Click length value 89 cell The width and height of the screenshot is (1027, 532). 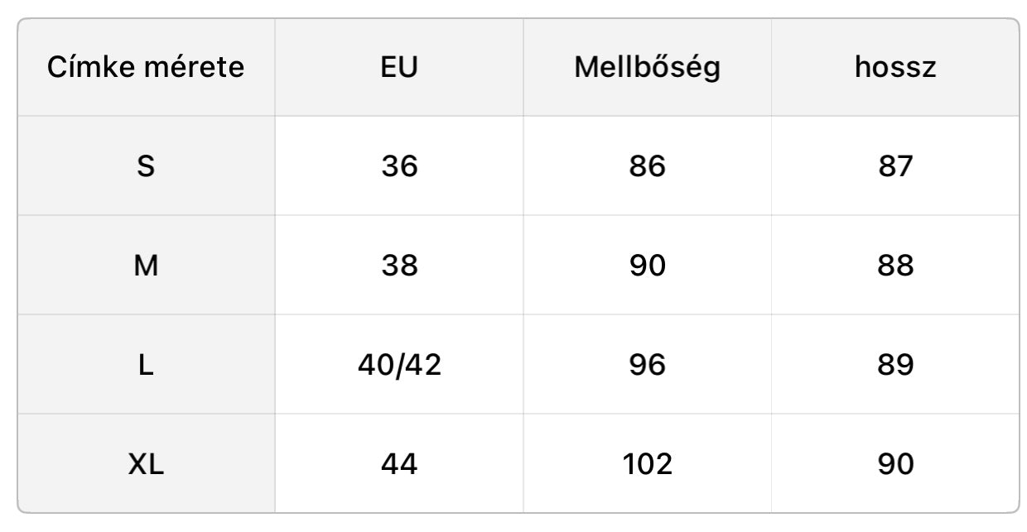[895, 365]
